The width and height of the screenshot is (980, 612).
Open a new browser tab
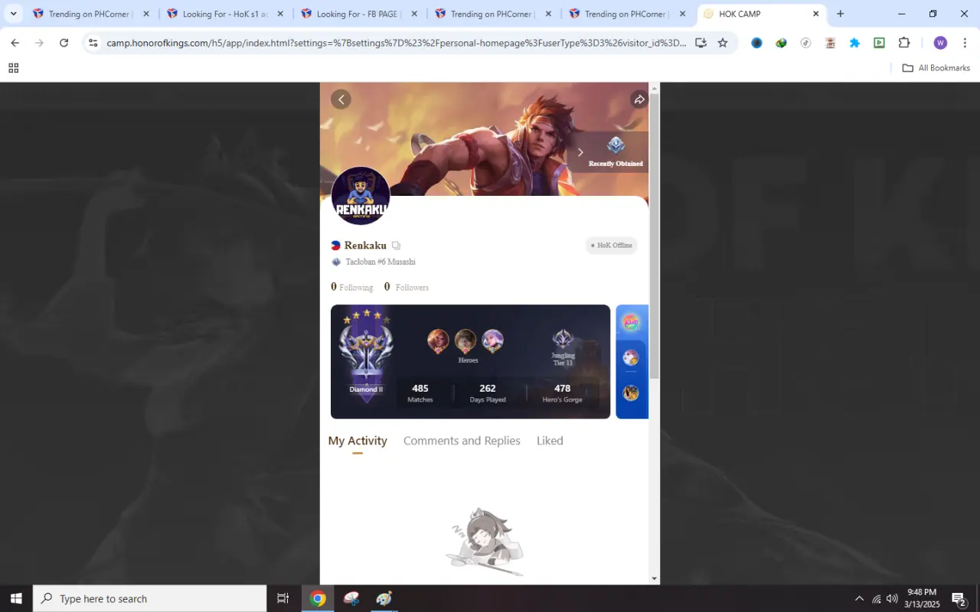[x=840, y=14]
